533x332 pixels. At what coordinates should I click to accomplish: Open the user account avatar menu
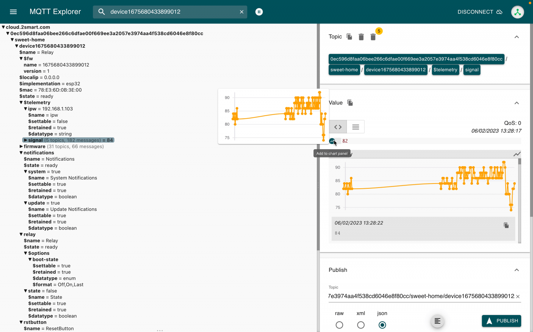[x=517, y=11]
